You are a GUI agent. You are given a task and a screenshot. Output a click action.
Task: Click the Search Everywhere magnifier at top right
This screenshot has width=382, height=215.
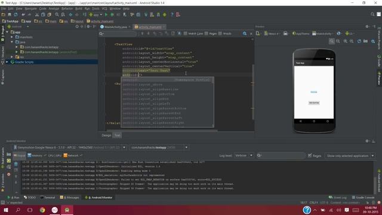pyautogui.click(x=372, y=14)
